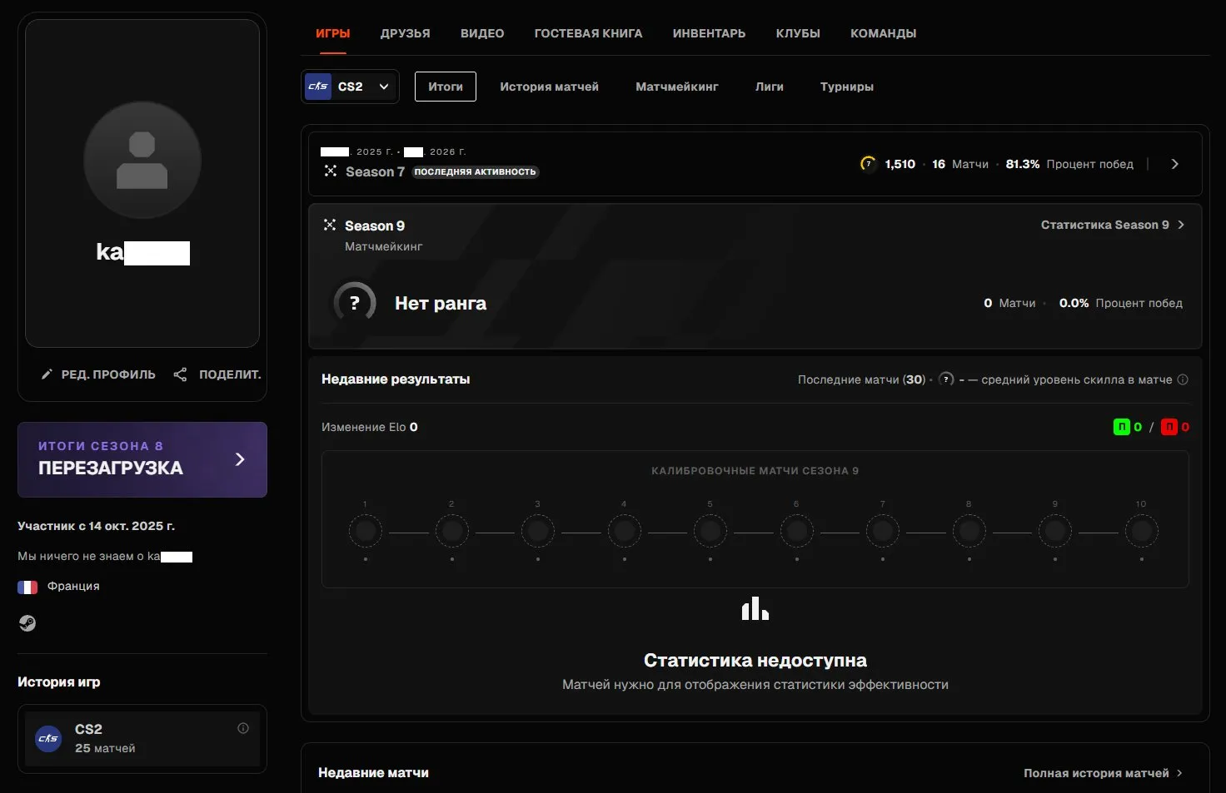Switch to the ДРУЗЬЯ tab
1226x793 pixels.
[406, 33]
